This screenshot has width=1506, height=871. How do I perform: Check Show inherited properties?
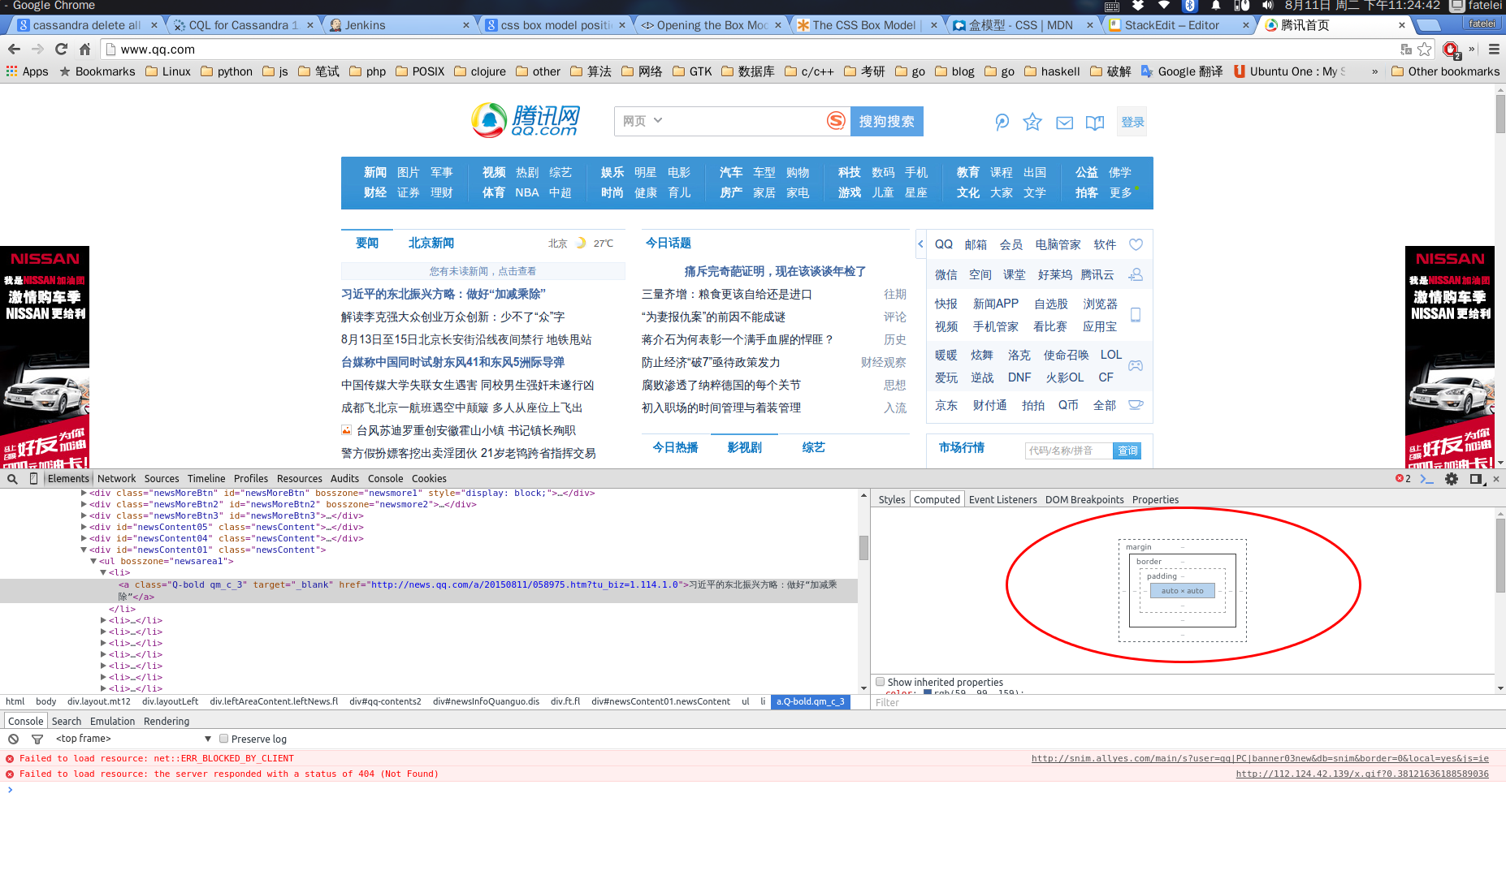pyautogui.click(x=880, y=682)
